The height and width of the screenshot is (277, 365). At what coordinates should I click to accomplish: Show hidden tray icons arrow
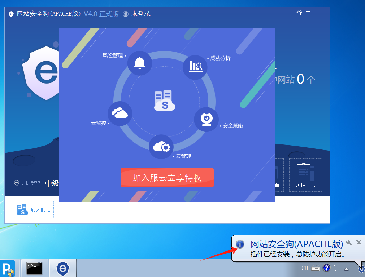click(x=346, y=269)
